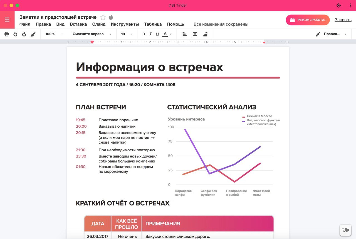Open the Правка editing mode dropdown
Image resolution: width=356 pixels, height=239 pixels.
pyautogui.click(x=335, y=34)
